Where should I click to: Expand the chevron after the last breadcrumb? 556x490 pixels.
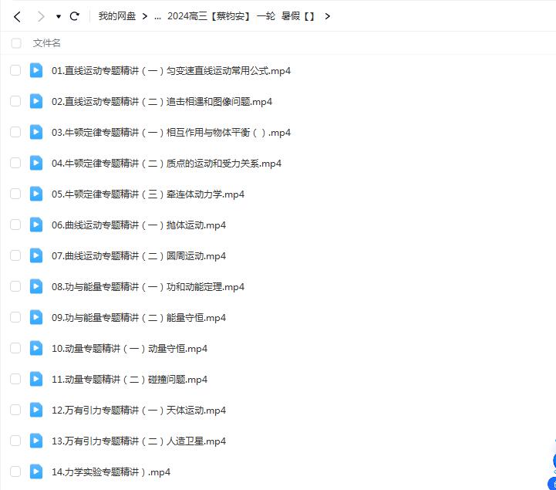pos(328,15)
